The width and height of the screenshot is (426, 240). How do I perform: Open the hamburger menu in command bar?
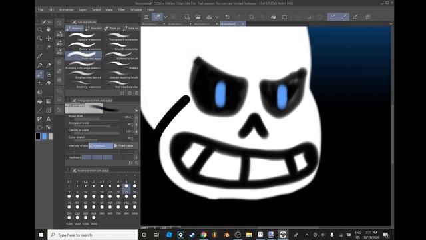(146, 17)
